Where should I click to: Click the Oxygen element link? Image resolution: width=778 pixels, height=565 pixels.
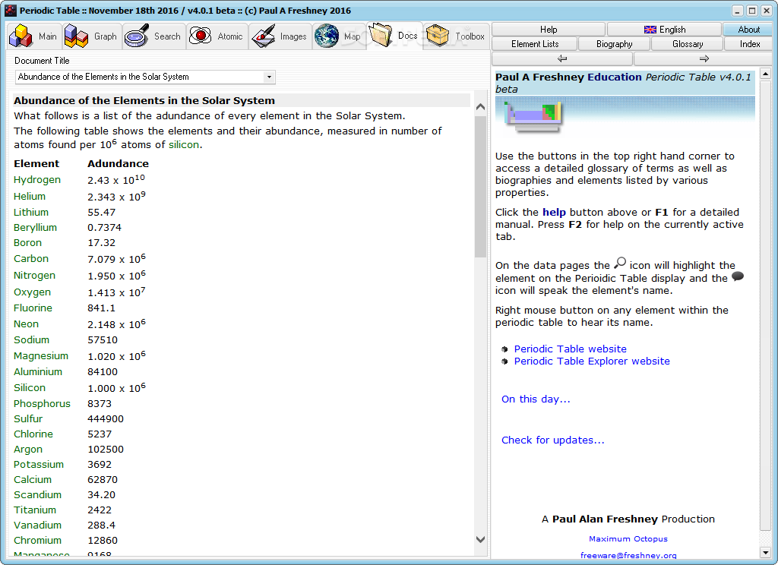click(x=32, y=292)
